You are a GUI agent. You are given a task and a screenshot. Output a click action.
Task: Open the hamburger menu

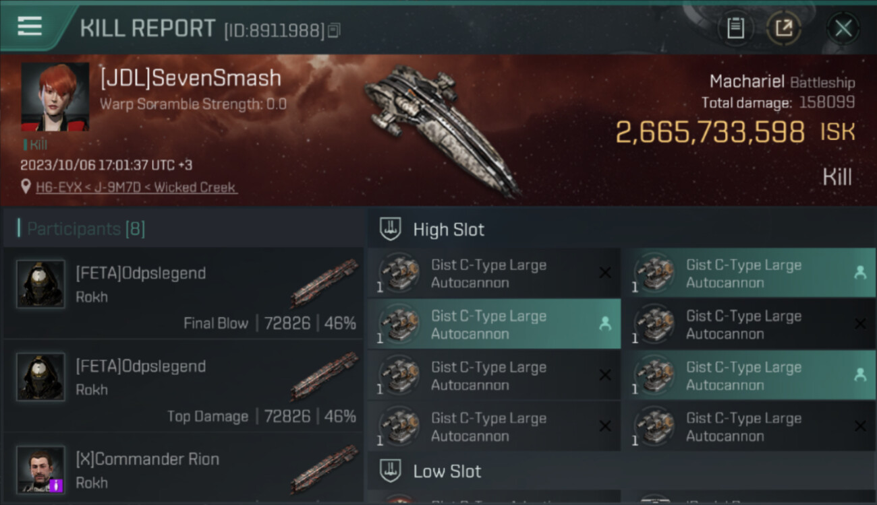pos(30,27)
